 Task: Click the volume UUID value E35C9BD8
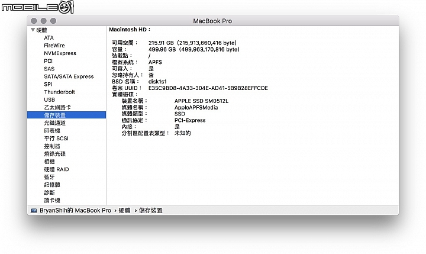(x=208, y=88)
